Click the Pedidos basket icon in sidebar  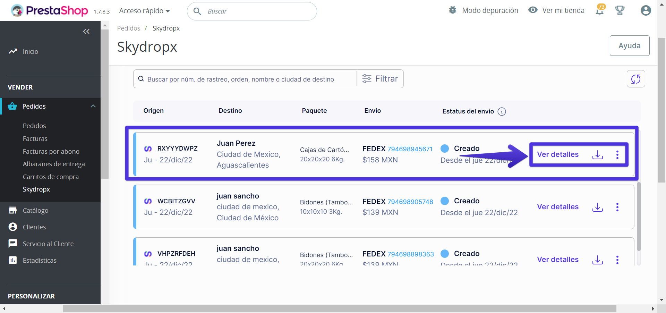click(x=12, y=106)
